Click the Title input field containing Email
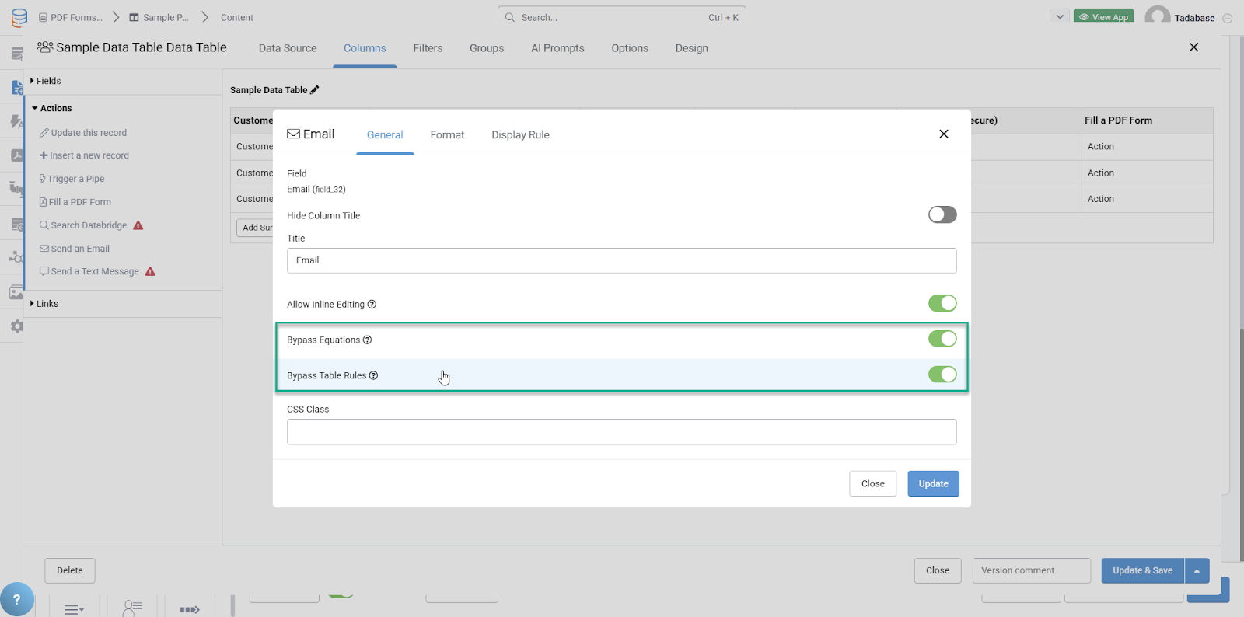This screenshot has height=617, width=1244. [621, 260]
